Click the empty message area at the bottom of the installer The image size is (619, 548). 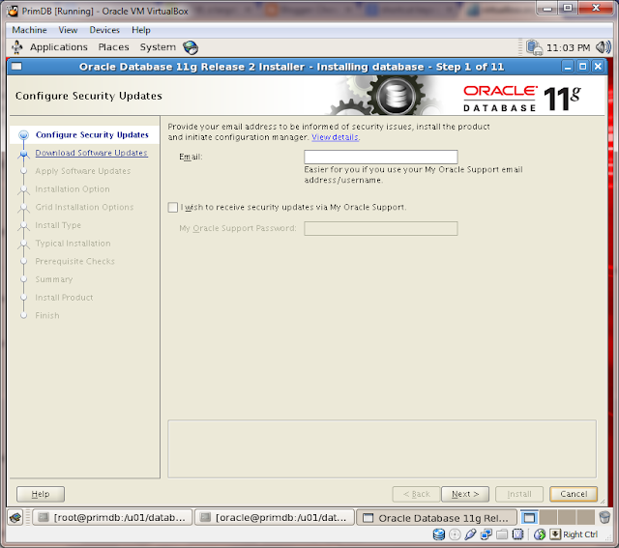point(382,449)
